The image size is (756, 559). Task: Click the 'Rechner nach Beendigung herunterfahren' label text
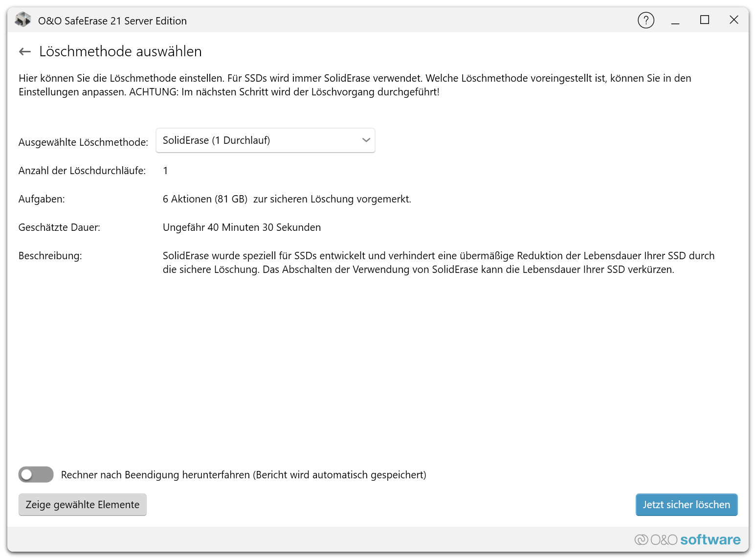click(244, 475)
